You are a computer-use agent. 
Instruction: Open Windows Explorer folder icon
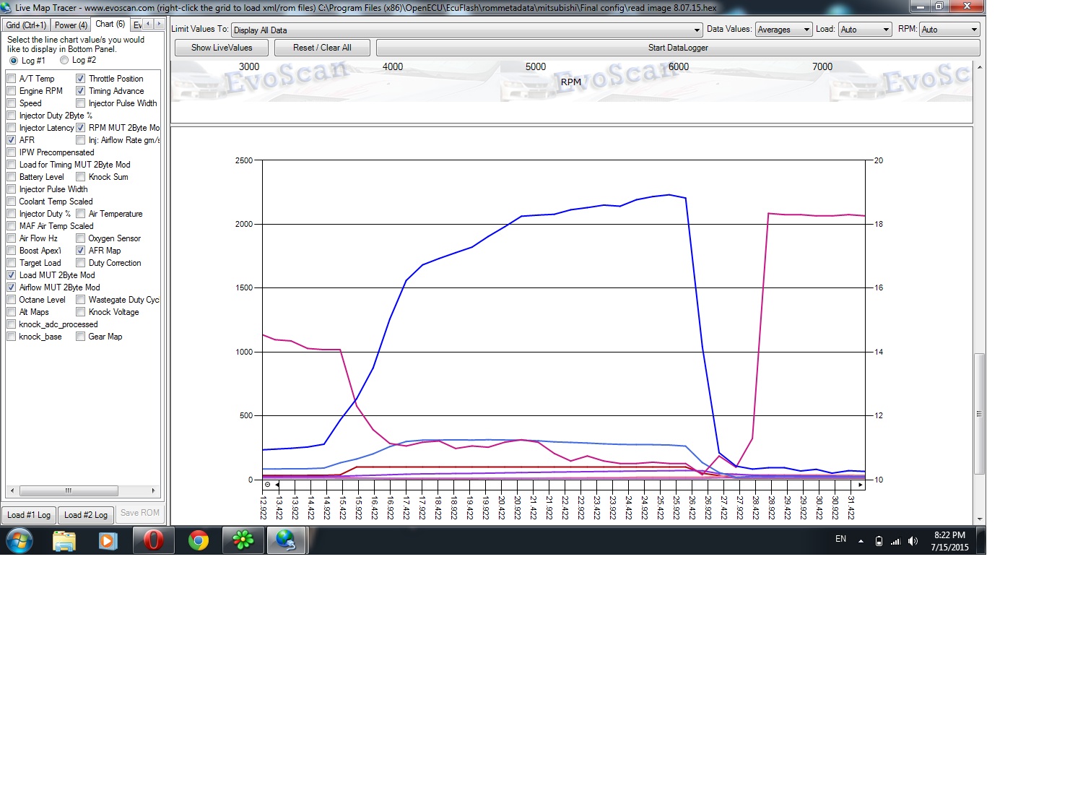(x=64, y=540)
